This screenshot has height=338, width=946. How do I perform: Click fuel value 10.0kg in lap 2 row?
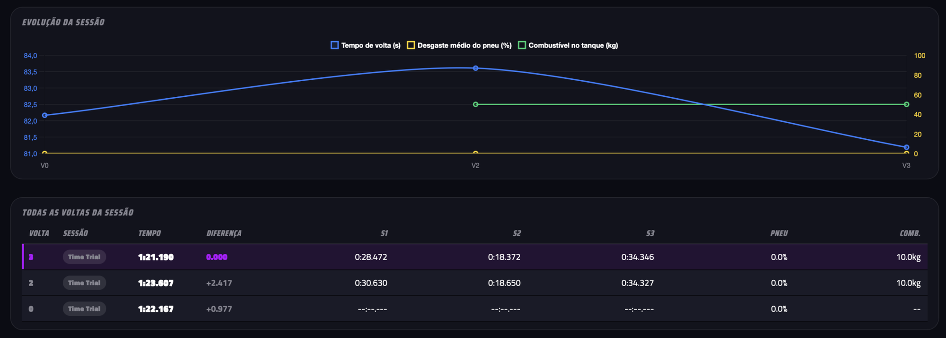point(908,283)
